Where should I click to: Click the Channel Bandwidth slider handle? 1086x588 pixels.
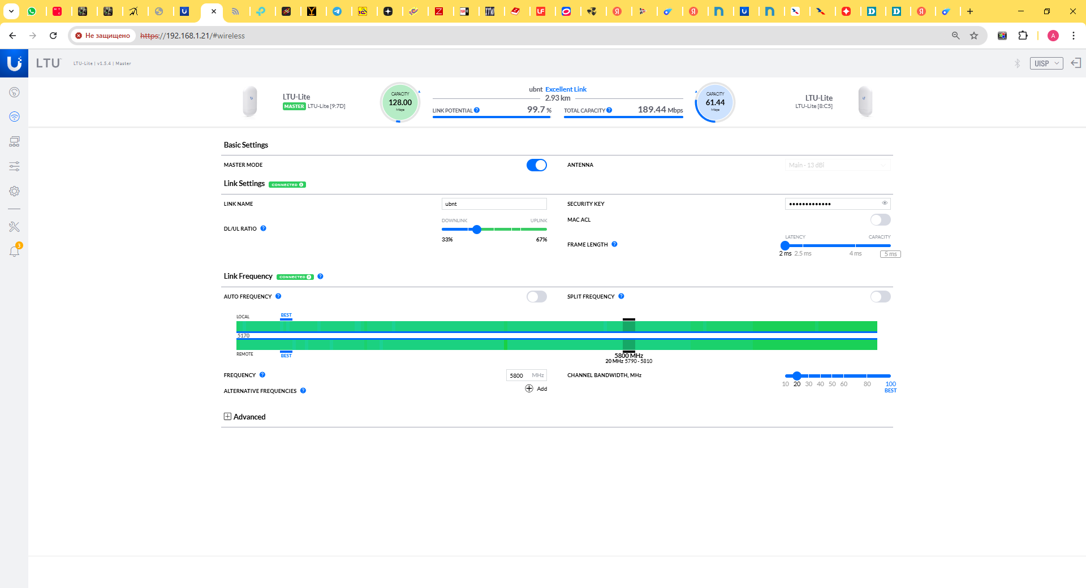797,376
